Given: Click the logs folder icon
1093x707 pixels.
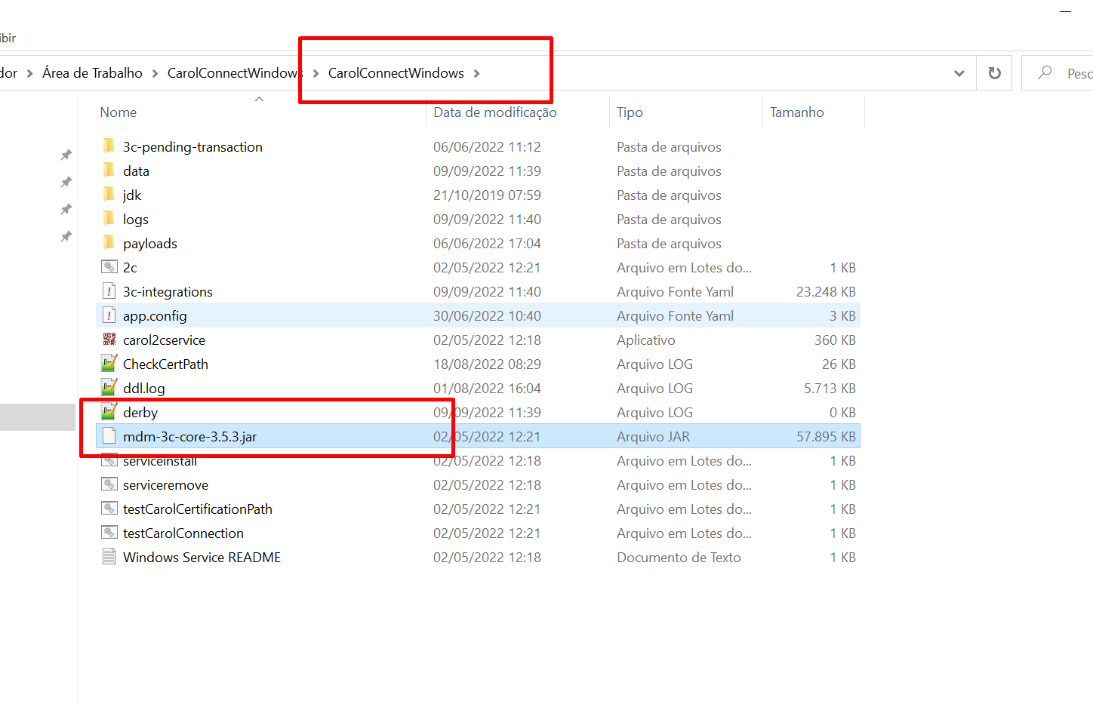Looking at the screenshot, I should (x=109, y=218).
